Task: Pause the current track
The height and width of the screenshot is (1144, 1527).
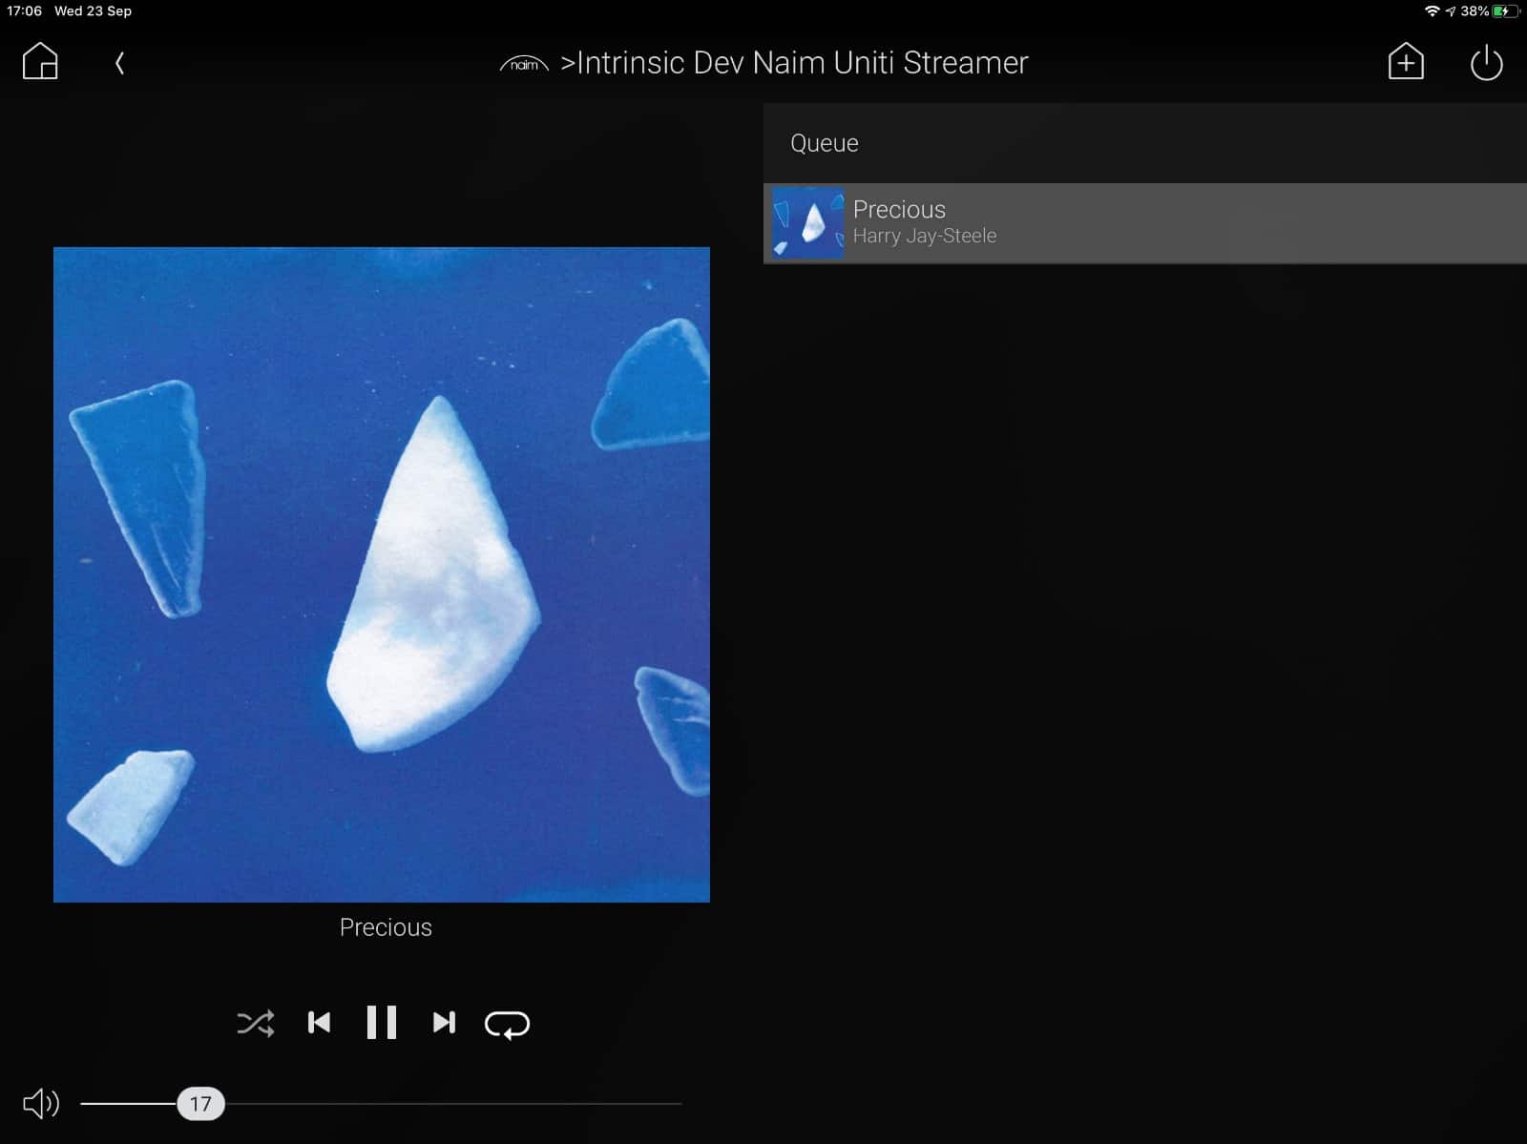Action: (381, 1023)
